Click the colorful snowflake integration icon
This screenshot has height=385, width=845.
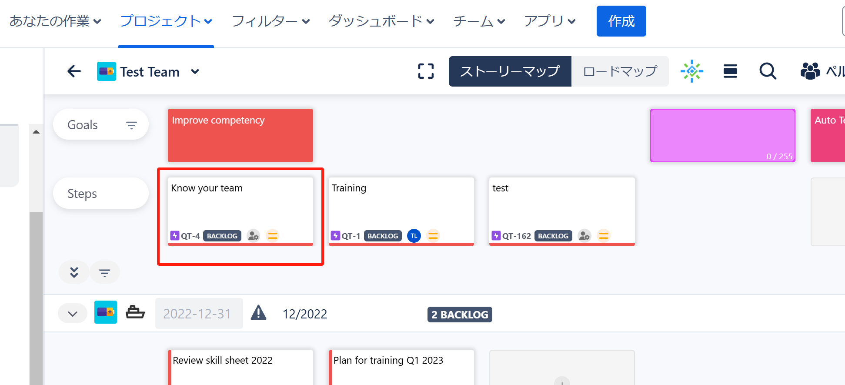(691, 71)
